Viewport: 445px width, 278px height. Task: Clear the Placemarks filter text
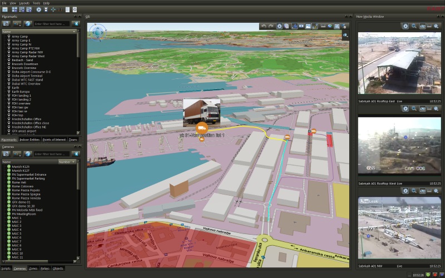point(76,24)
